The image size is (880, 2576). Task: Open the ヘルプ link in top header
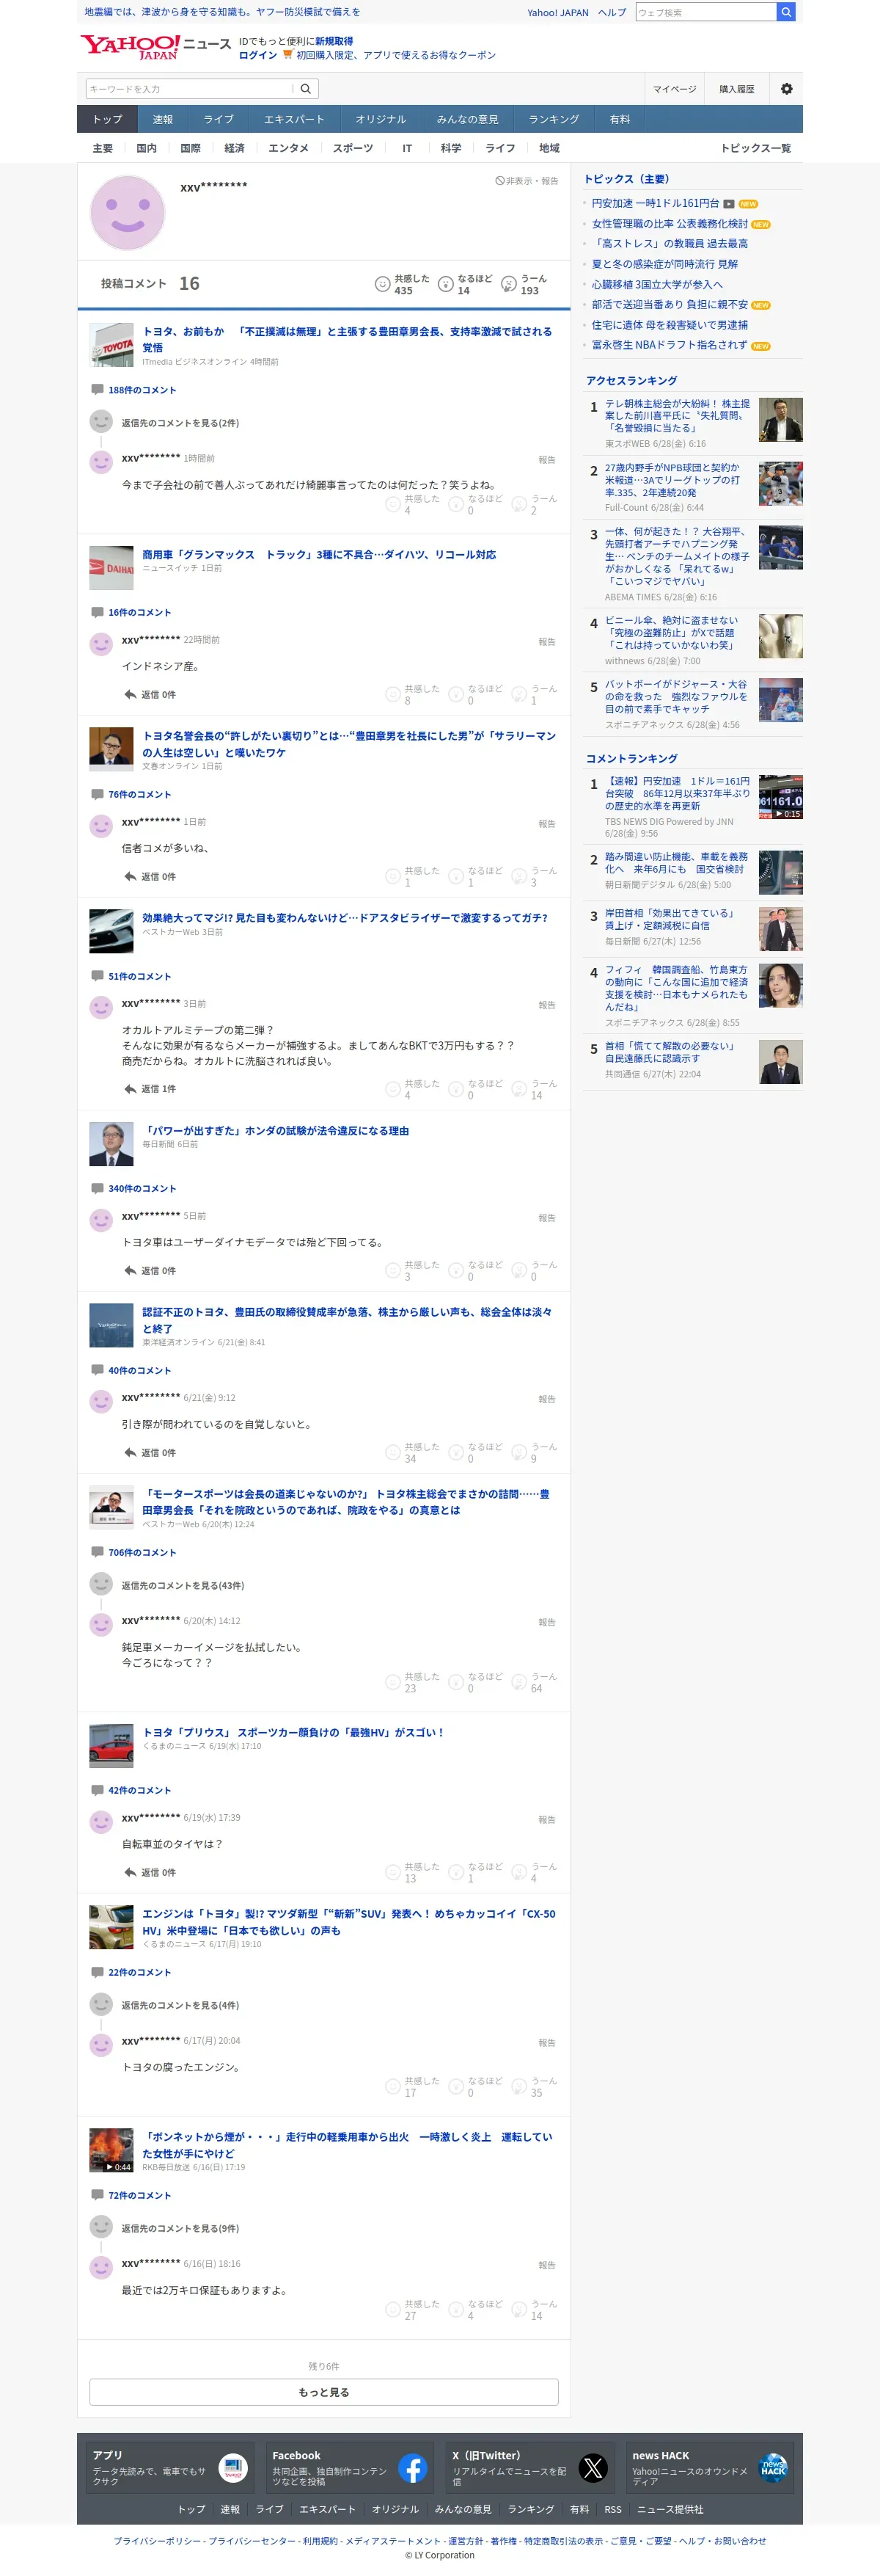coord(612,12)
